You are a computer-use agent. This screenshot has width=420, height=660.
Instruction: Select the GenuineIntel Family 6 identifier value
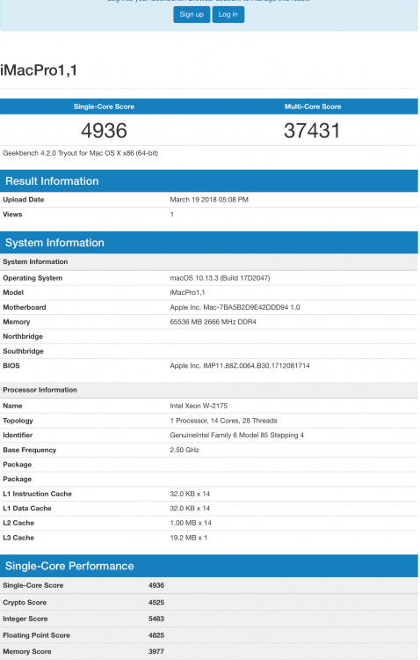[237, 436]
